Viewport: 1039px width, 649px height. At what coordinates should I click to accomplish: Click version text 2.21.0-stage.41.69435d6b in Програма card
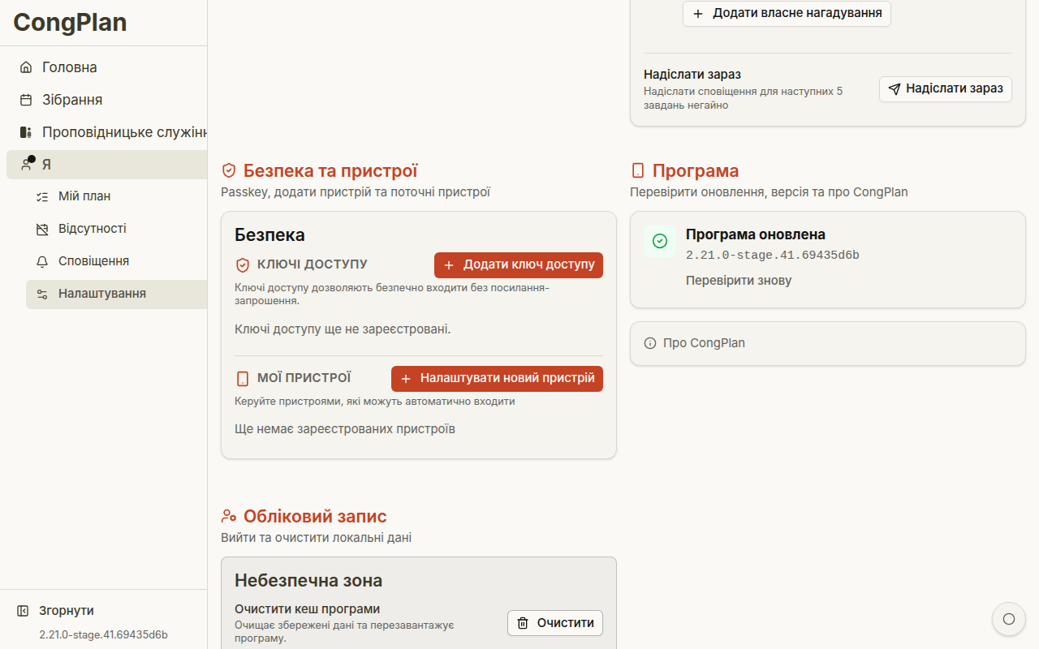pos(773,256)
